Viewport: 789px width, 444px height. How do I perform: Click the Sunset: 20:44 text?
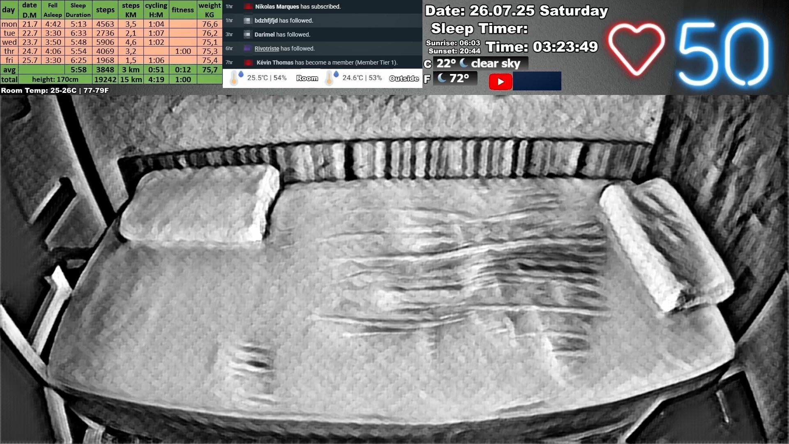click(454, 51)
